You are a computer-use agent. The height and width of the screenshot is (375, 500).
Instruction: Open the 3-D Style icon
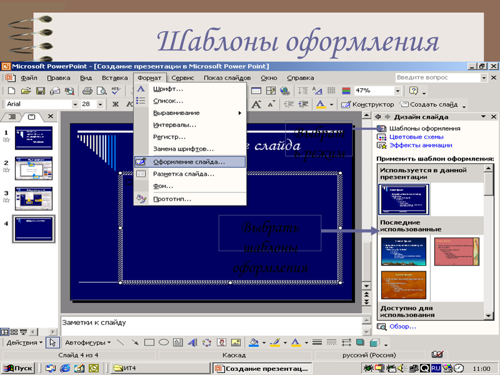(375, 342)
